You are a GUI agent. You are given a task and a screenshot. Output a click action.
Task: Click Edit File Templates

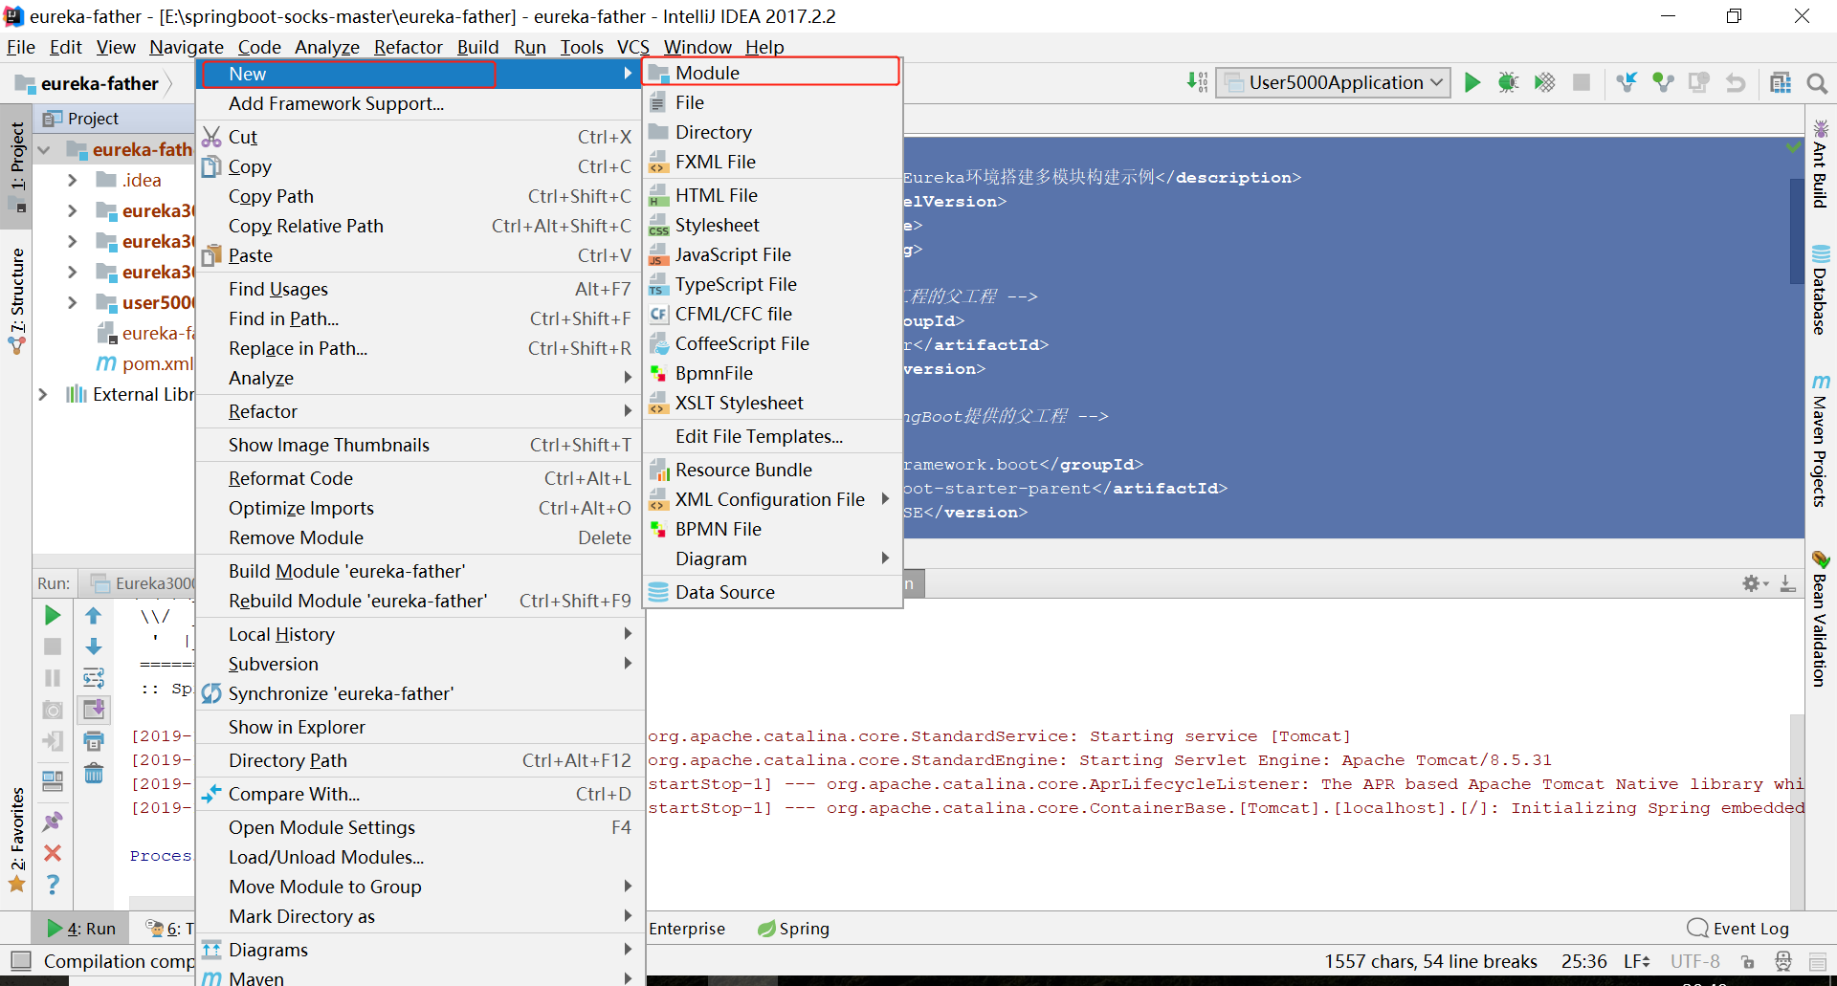773,436
